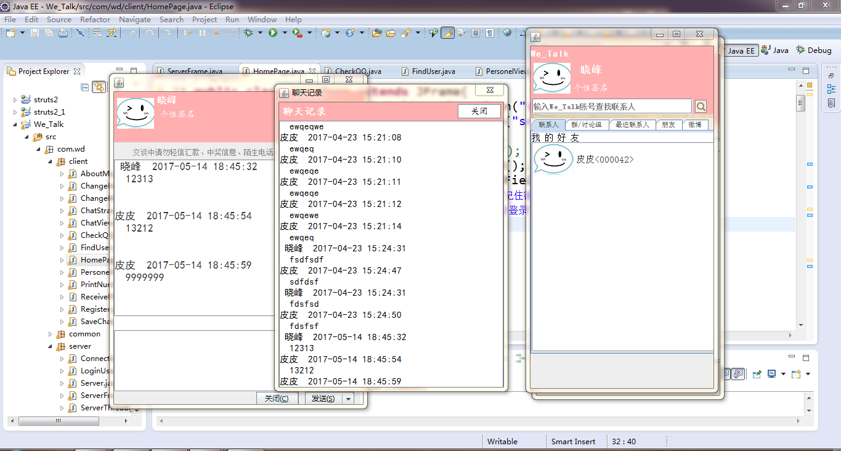Click the 关闭 button in 聊天记录 window
Screen dimensions: 841x451
[x=479, y=111]
